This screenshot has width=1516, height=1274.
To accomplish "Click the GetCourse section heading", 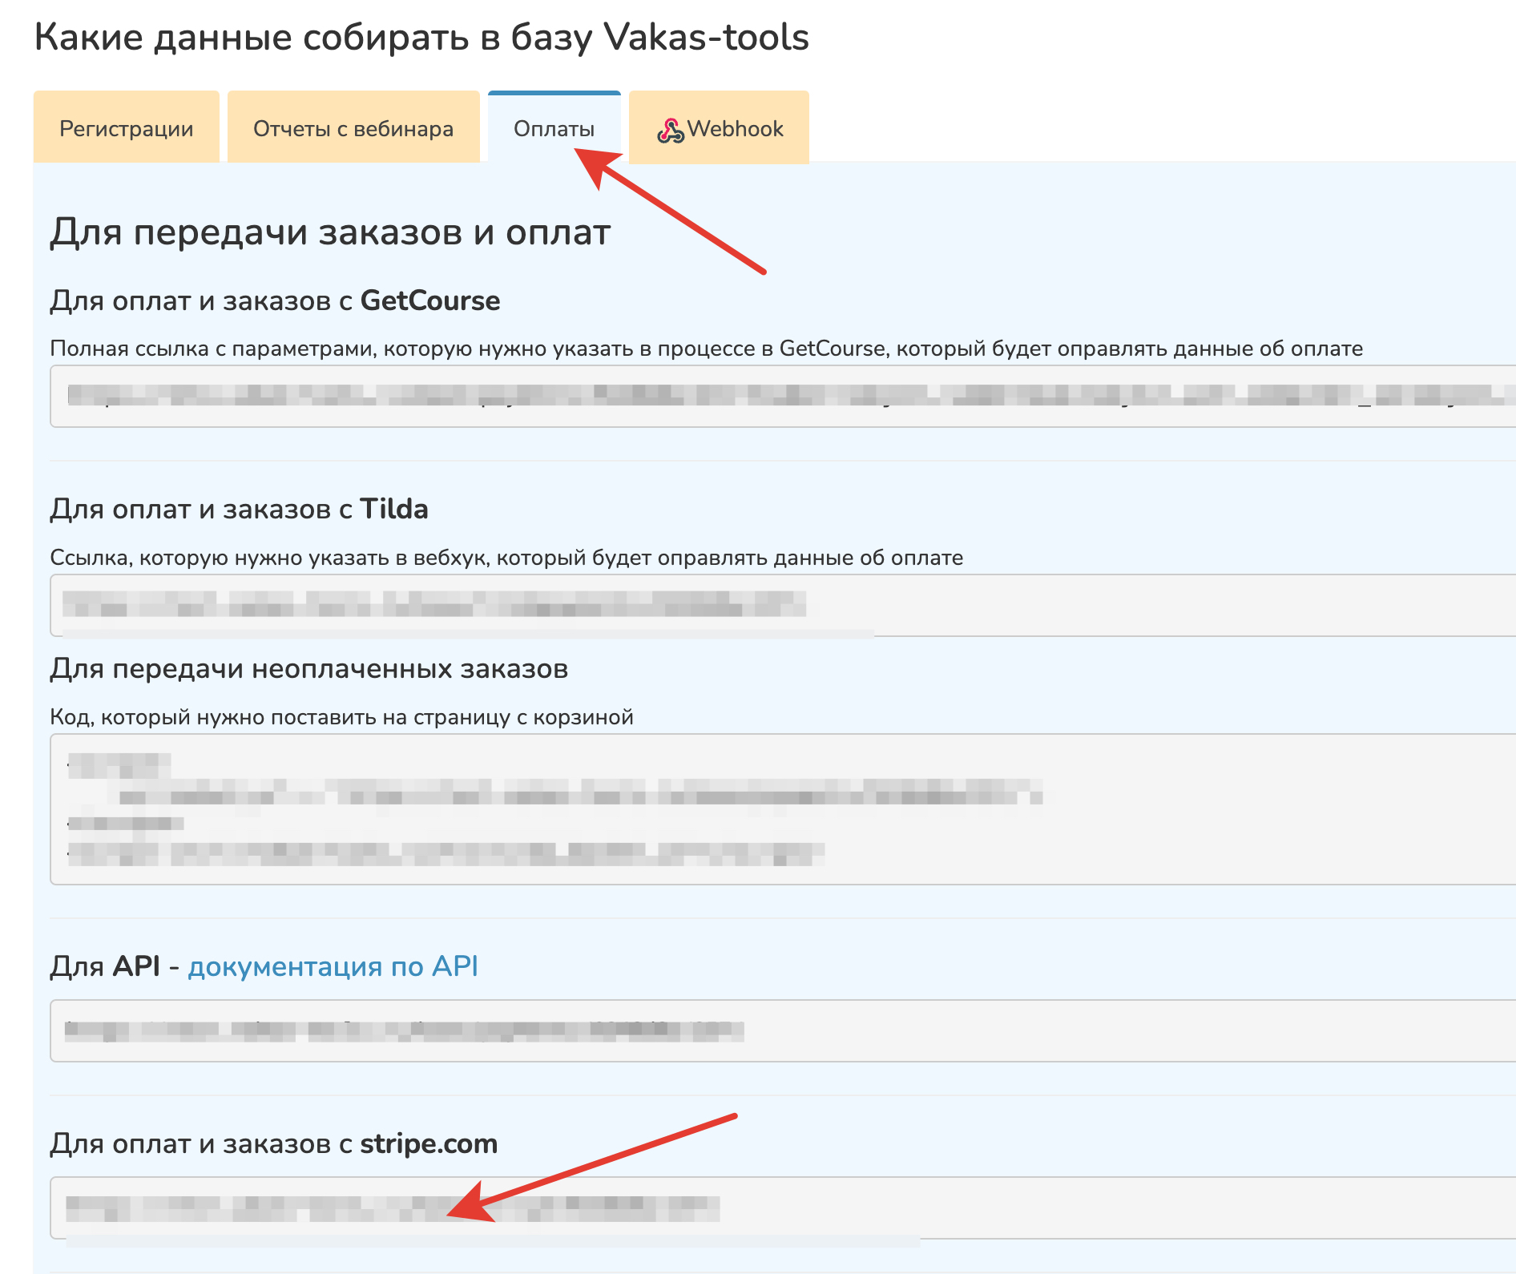I will coord(275,300).
